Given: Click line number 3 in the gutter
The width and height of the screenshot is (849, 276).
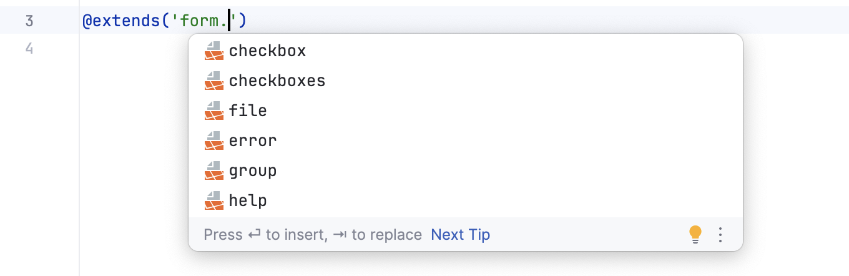Looking at the screenshot, I should pos(29,21).
